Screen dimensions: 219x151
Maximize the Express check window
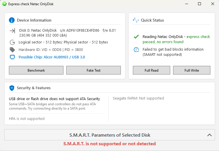point(199,4)
